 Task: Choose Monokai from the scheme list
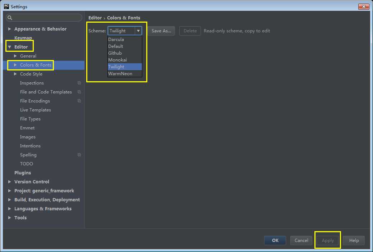(125, 60)
